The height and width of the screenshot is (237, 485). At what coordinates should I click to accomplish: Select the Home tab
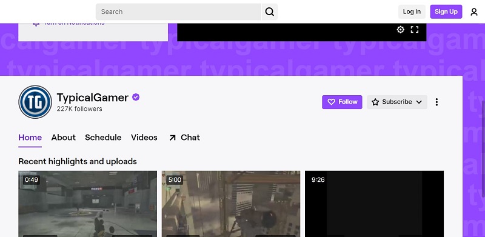[30, 138]
